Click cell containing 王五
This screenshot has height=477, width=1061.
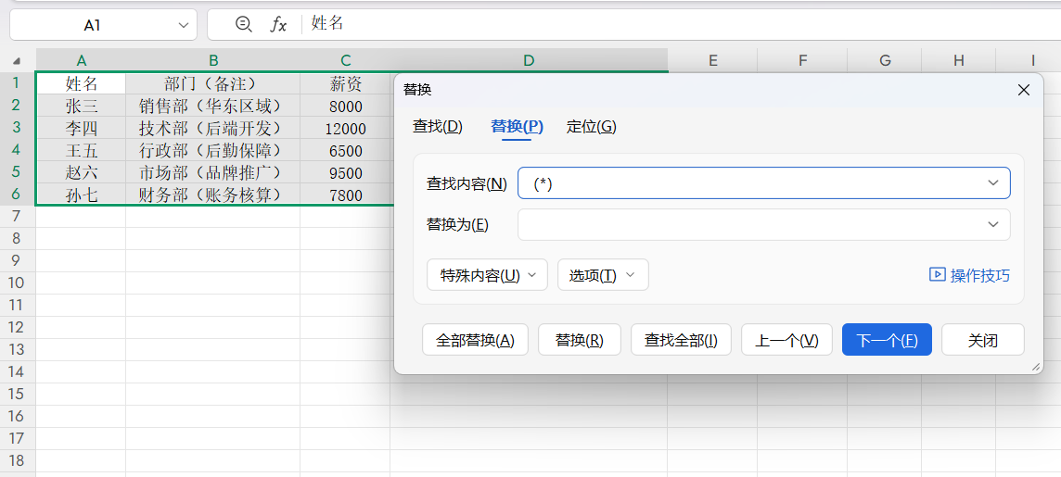click(82, 151)
